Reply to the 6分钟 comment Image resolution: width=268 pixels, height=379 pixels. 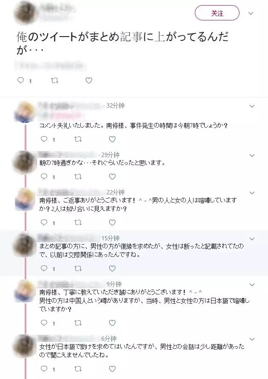point(44,369)
